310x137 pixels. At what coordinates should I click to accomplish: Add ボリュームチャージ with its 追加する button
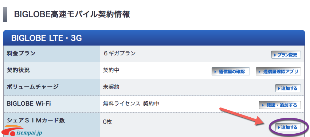pyautogui.click(x=288, y=88)
